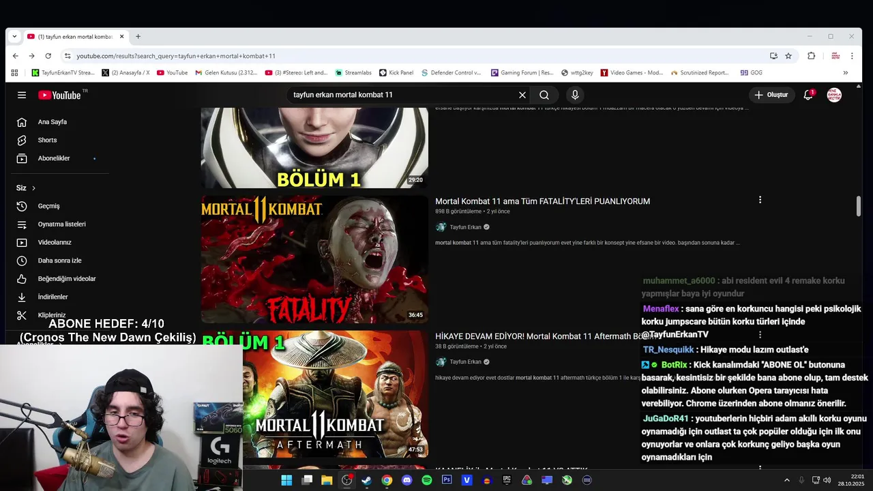The width and height of the screenshot is (873, 491).
Task: Open Anasayfa / X bookmark
Action: pyautogui.click(x=125, y=72)
